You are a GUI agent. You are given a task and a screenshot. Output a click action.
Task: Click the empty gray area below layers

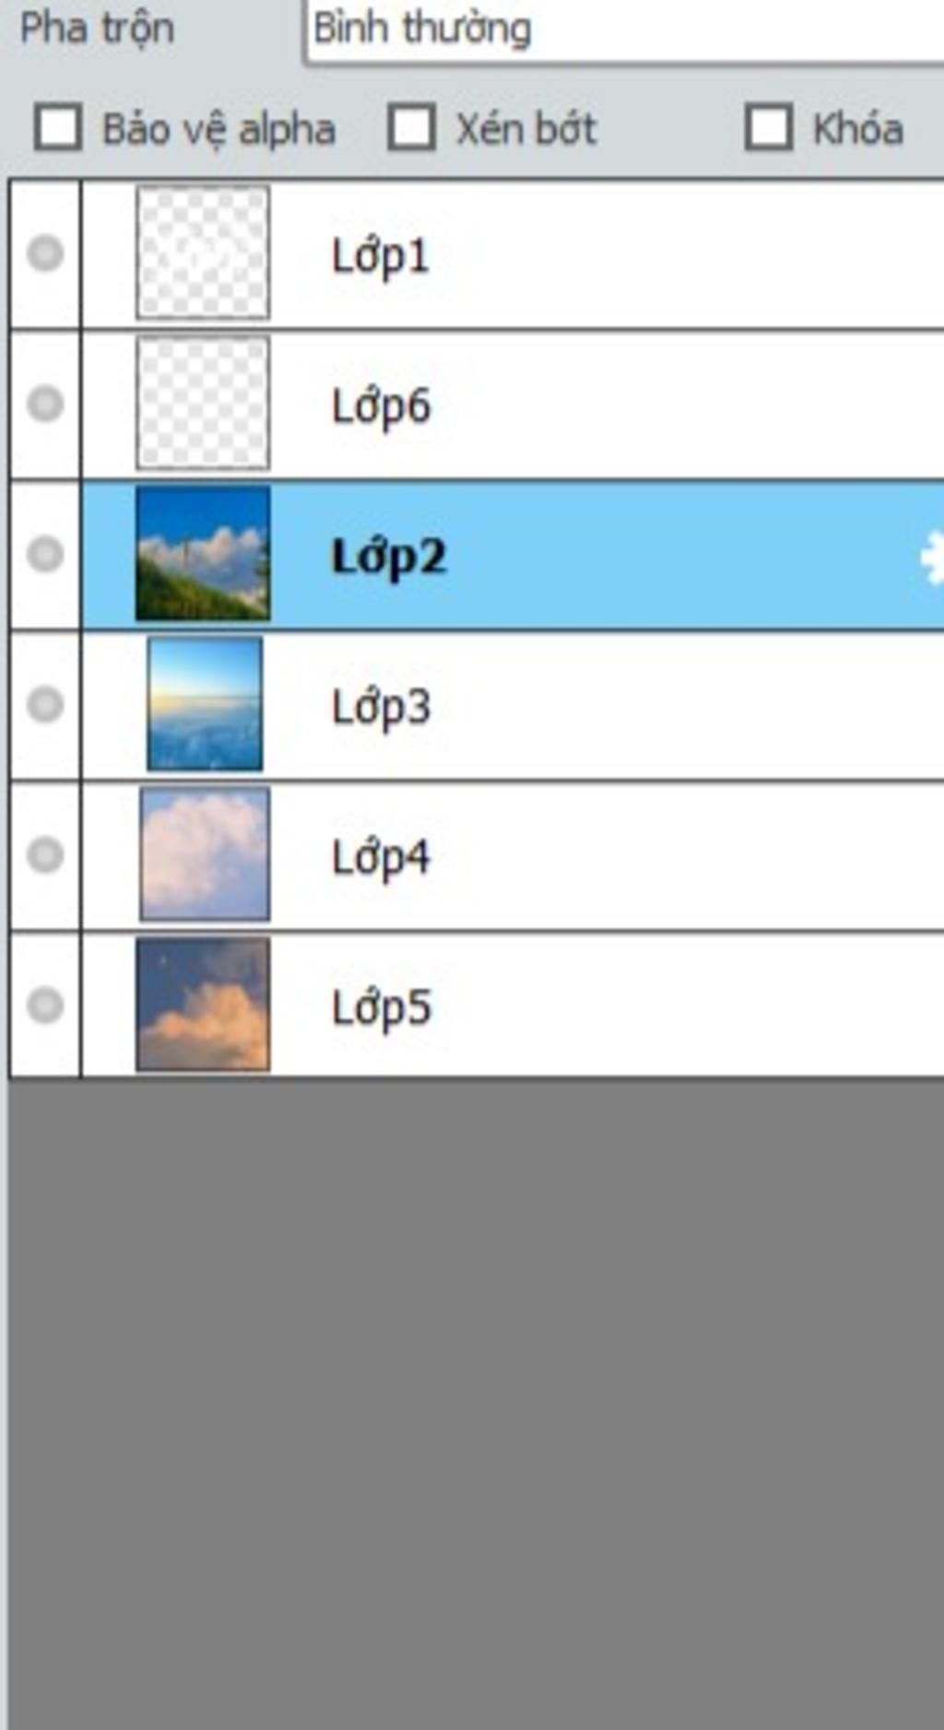[x=472, y=1383]
